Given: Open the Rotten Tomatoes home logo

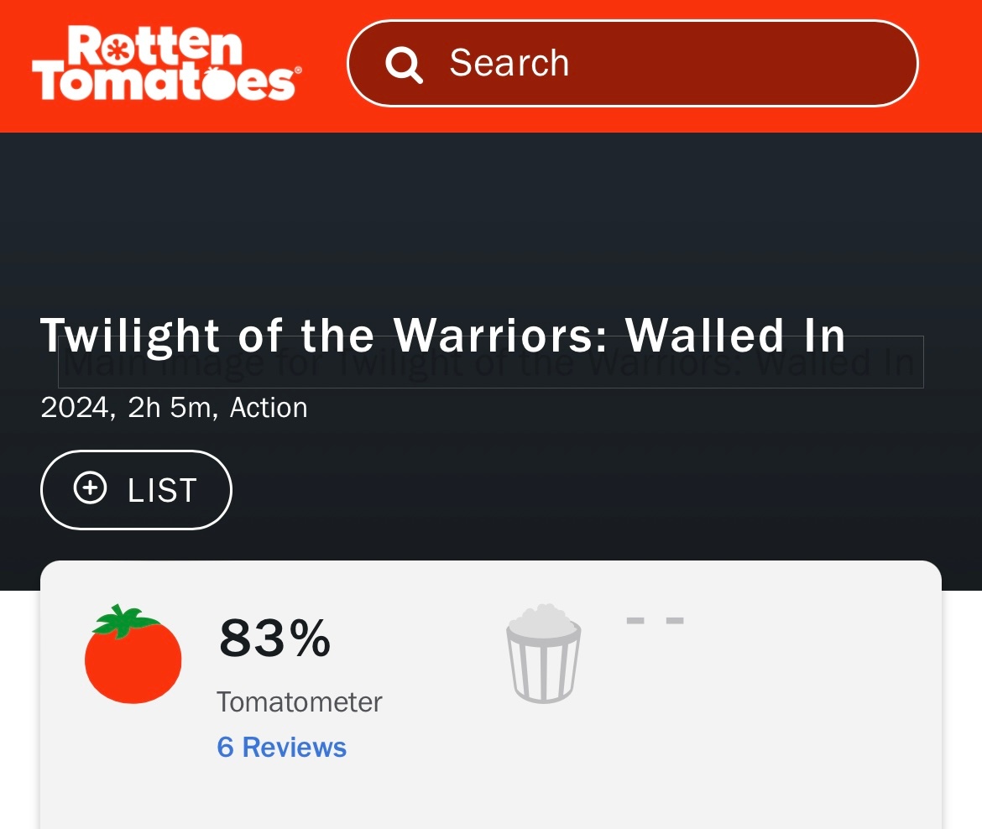Looking at the screenshot, I should pyautogui.click(x=166, y=63).
